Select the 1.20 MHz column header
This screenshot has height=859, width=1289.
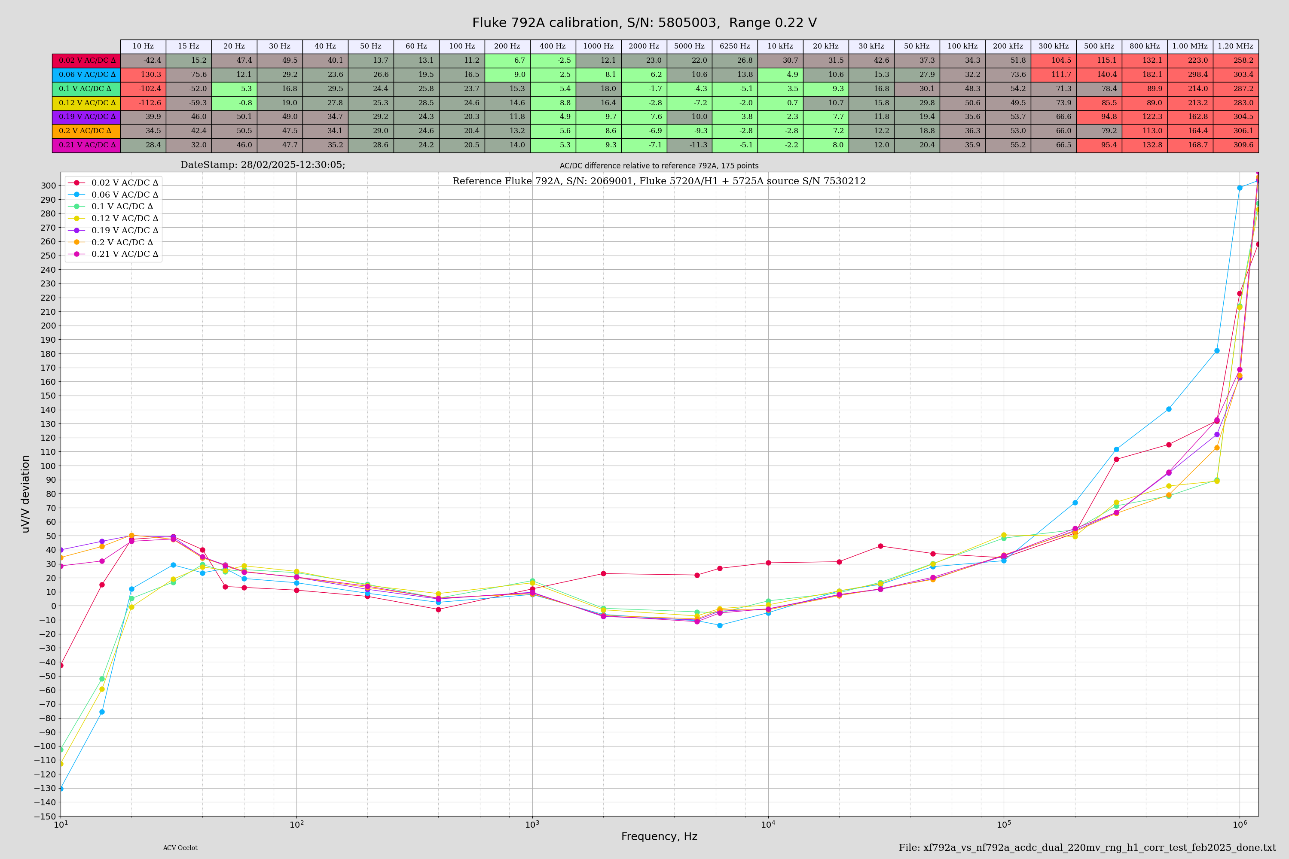click(1236, 46)
